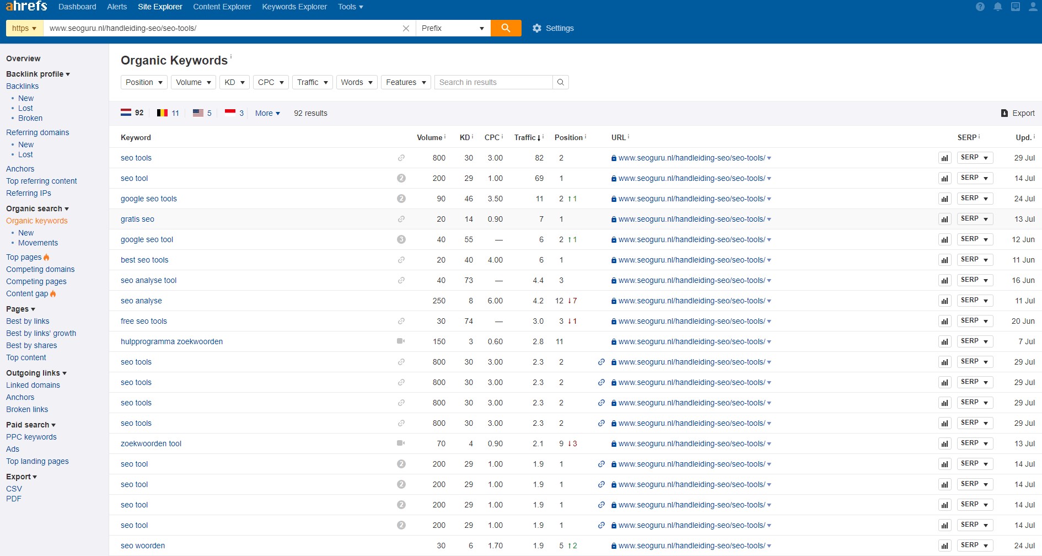Open the Settings gear icon
Screen dimensions: 1042x556
(x=537, y=28)
